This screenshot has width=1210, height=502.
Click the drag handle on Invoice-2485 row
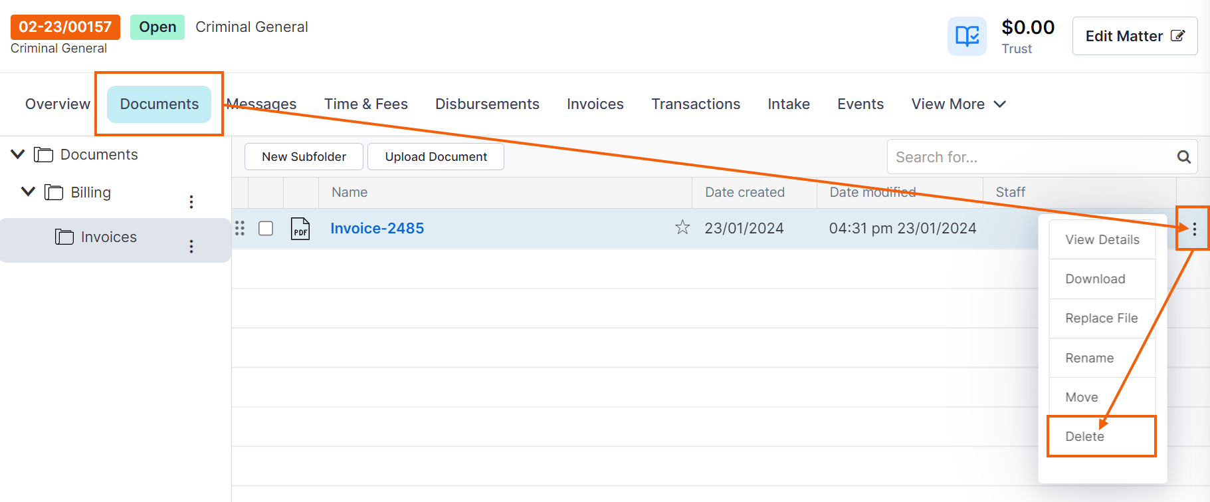(x=240, y=228)
